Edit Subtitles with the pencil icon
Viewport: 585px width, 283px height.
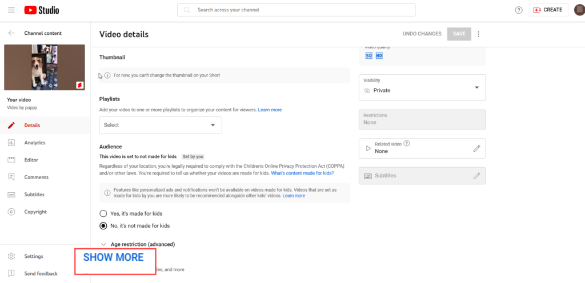click(477, 176)
